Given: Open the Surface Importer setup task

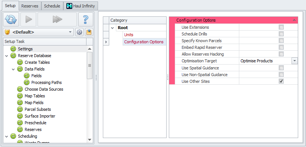Looking at the screenshot, I should [40, 116].
